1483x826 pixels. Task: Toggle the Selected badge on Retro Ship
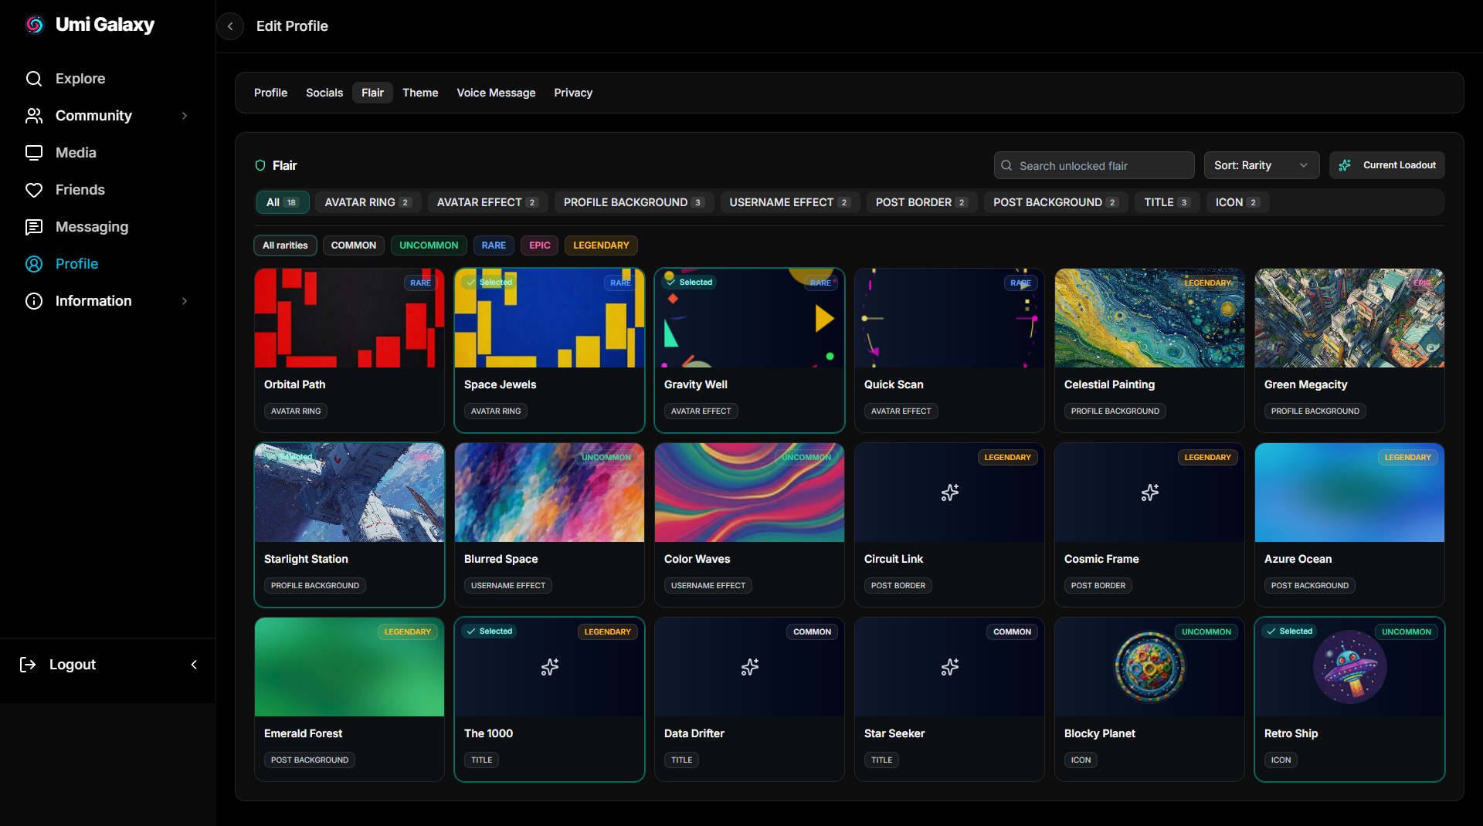[x=1289, y=631]
